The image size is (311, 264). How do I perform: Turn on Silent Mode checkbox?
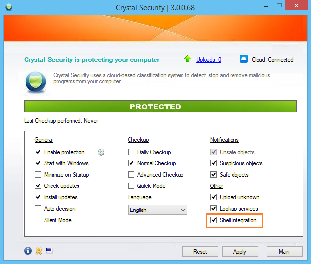(x=38, y=220)
